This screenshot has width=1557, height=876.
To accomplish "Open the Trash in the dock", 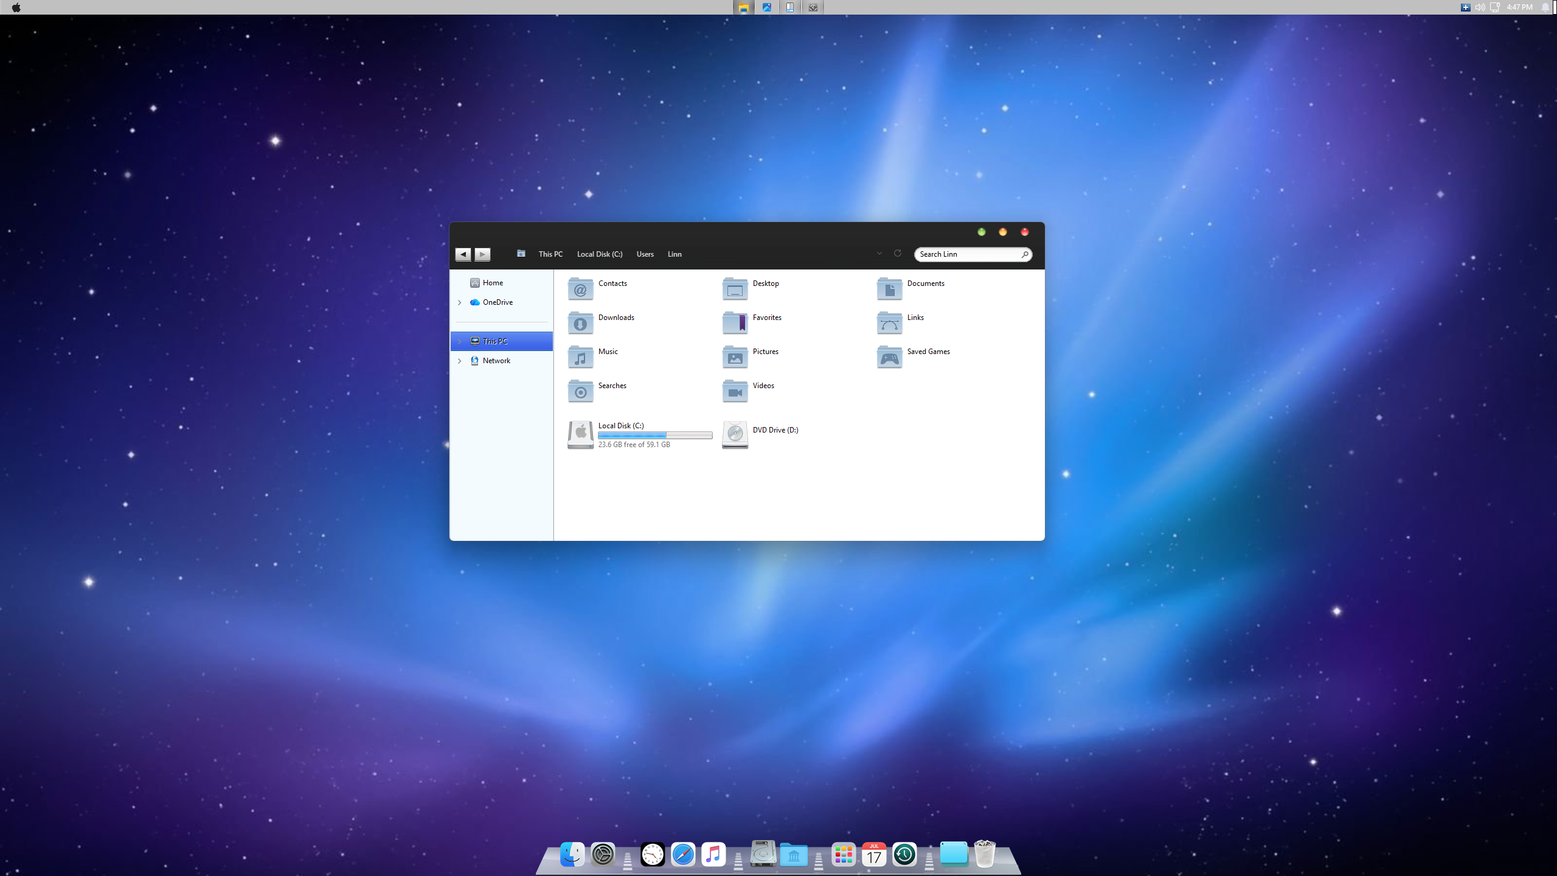I will pos(985,853).
